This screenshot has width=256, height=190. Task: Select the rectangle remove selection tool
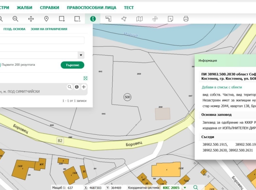point(77,19)
